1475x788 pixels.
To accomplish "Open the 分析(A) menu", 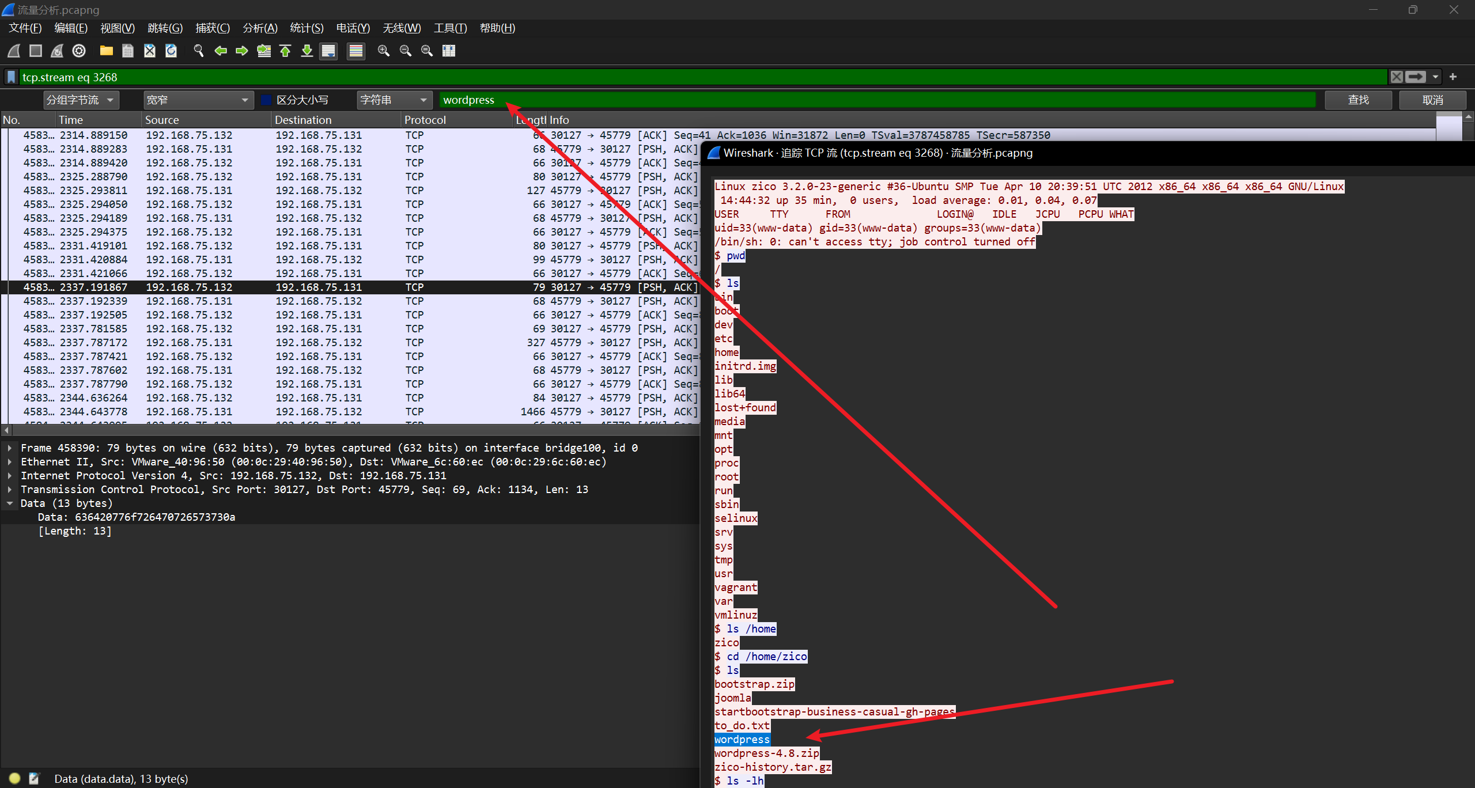I will point(260,28).
